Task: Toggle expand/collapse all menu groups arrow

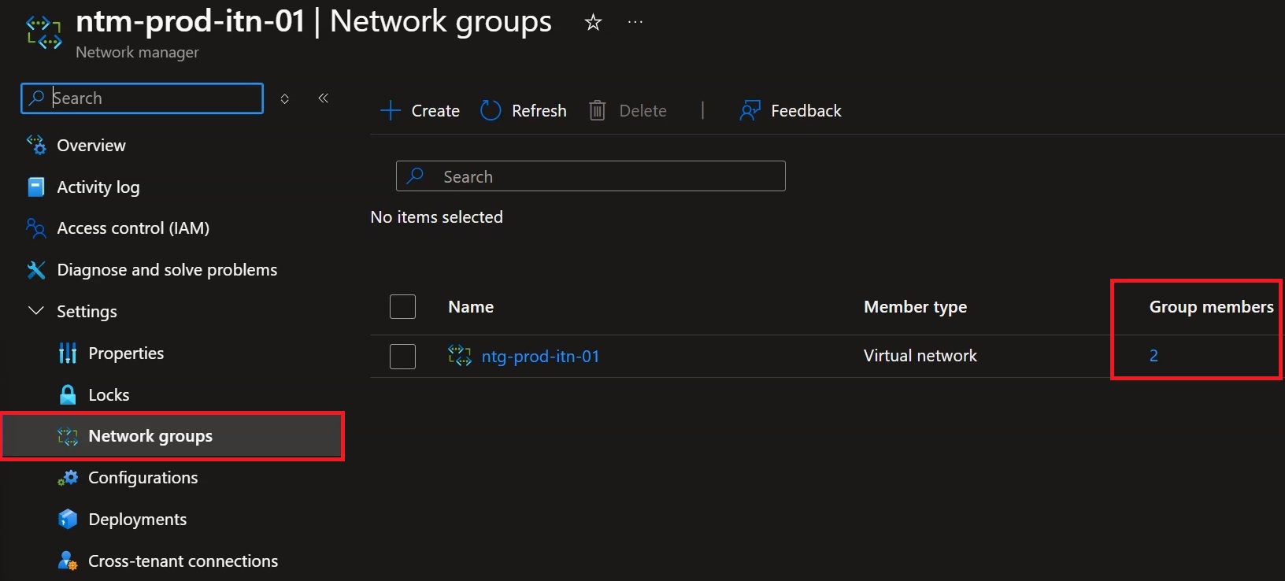Action: tap(285, 98)
